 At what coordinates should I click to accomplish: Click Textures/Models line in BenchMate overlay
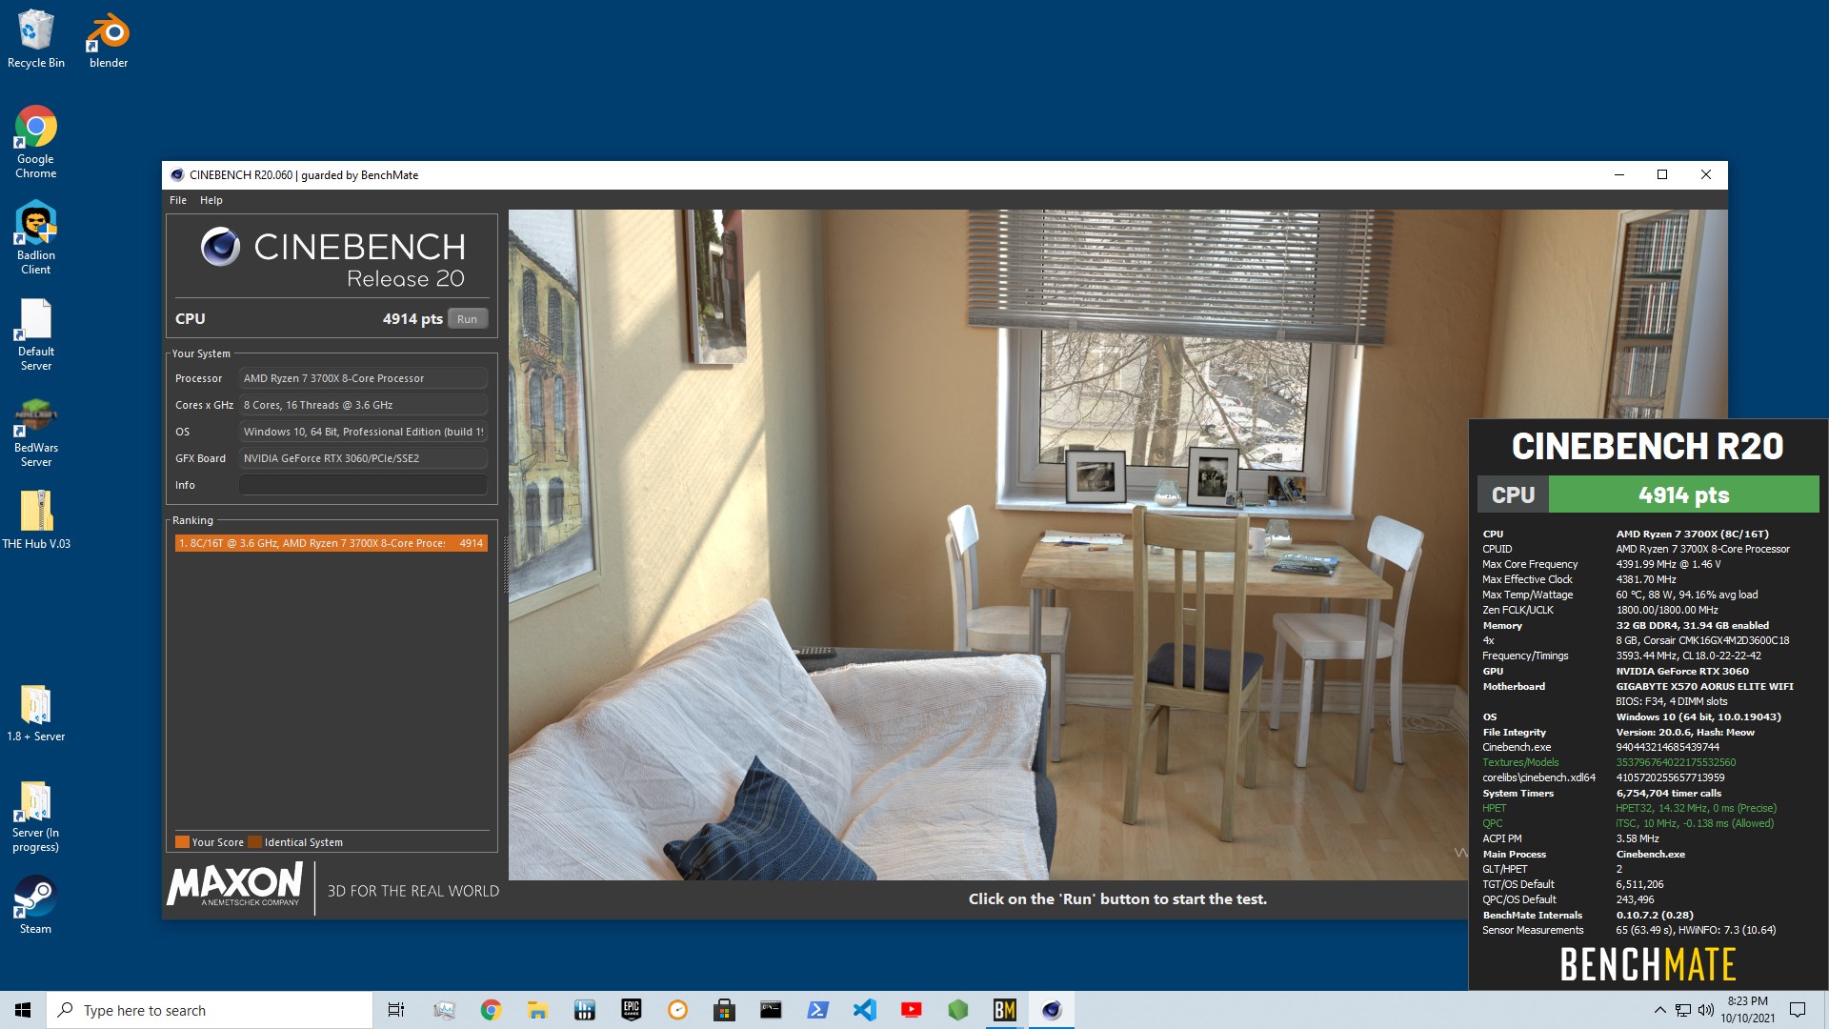[1609, 762]
